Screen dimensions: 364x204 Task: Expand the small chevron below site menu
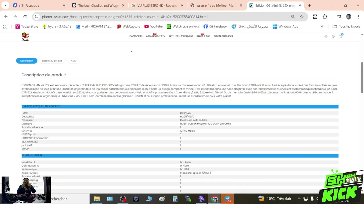tap(131, 51)
